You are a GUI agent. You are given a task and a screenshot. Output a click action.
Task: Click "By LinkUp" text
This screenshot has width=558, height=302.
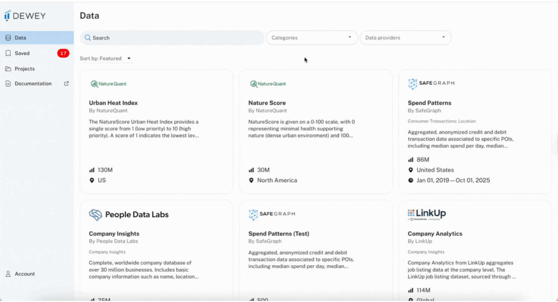(420, 241)
